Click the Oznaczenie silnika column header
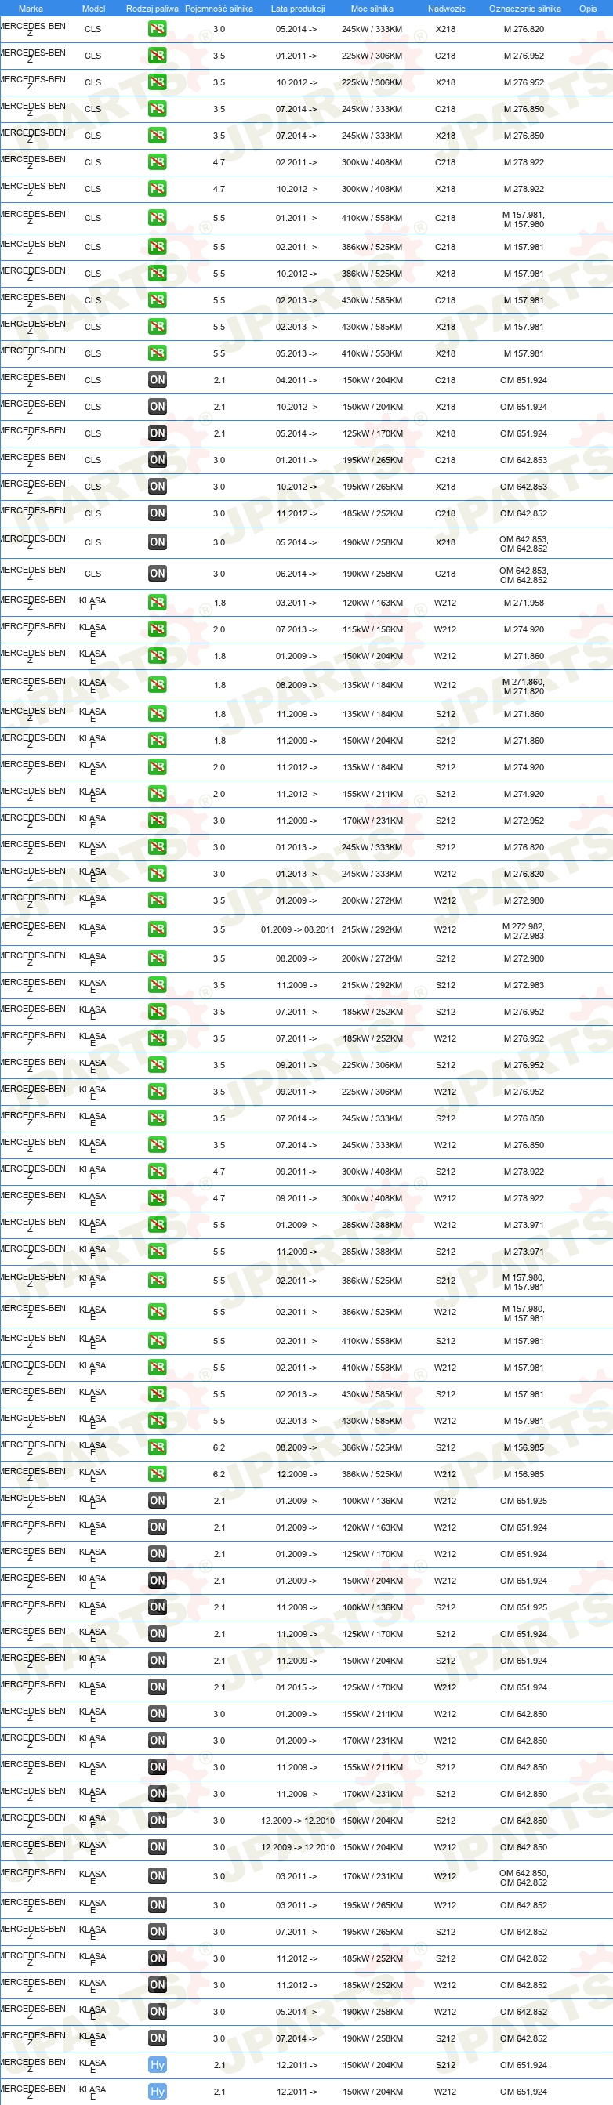Image resolution: width=613 pixels, height=2105 pixels. [524, 8]
